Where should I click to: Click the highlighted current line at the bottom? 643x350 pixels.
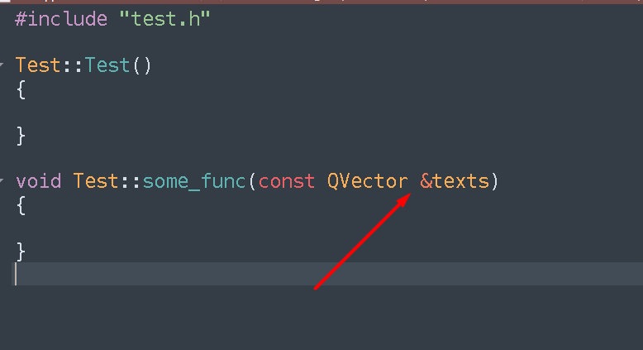tap(331, 274)
